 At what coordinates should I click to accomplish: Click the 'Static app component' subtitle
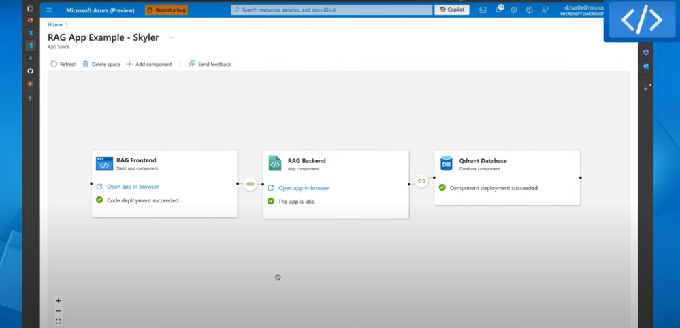click(137, 168)
